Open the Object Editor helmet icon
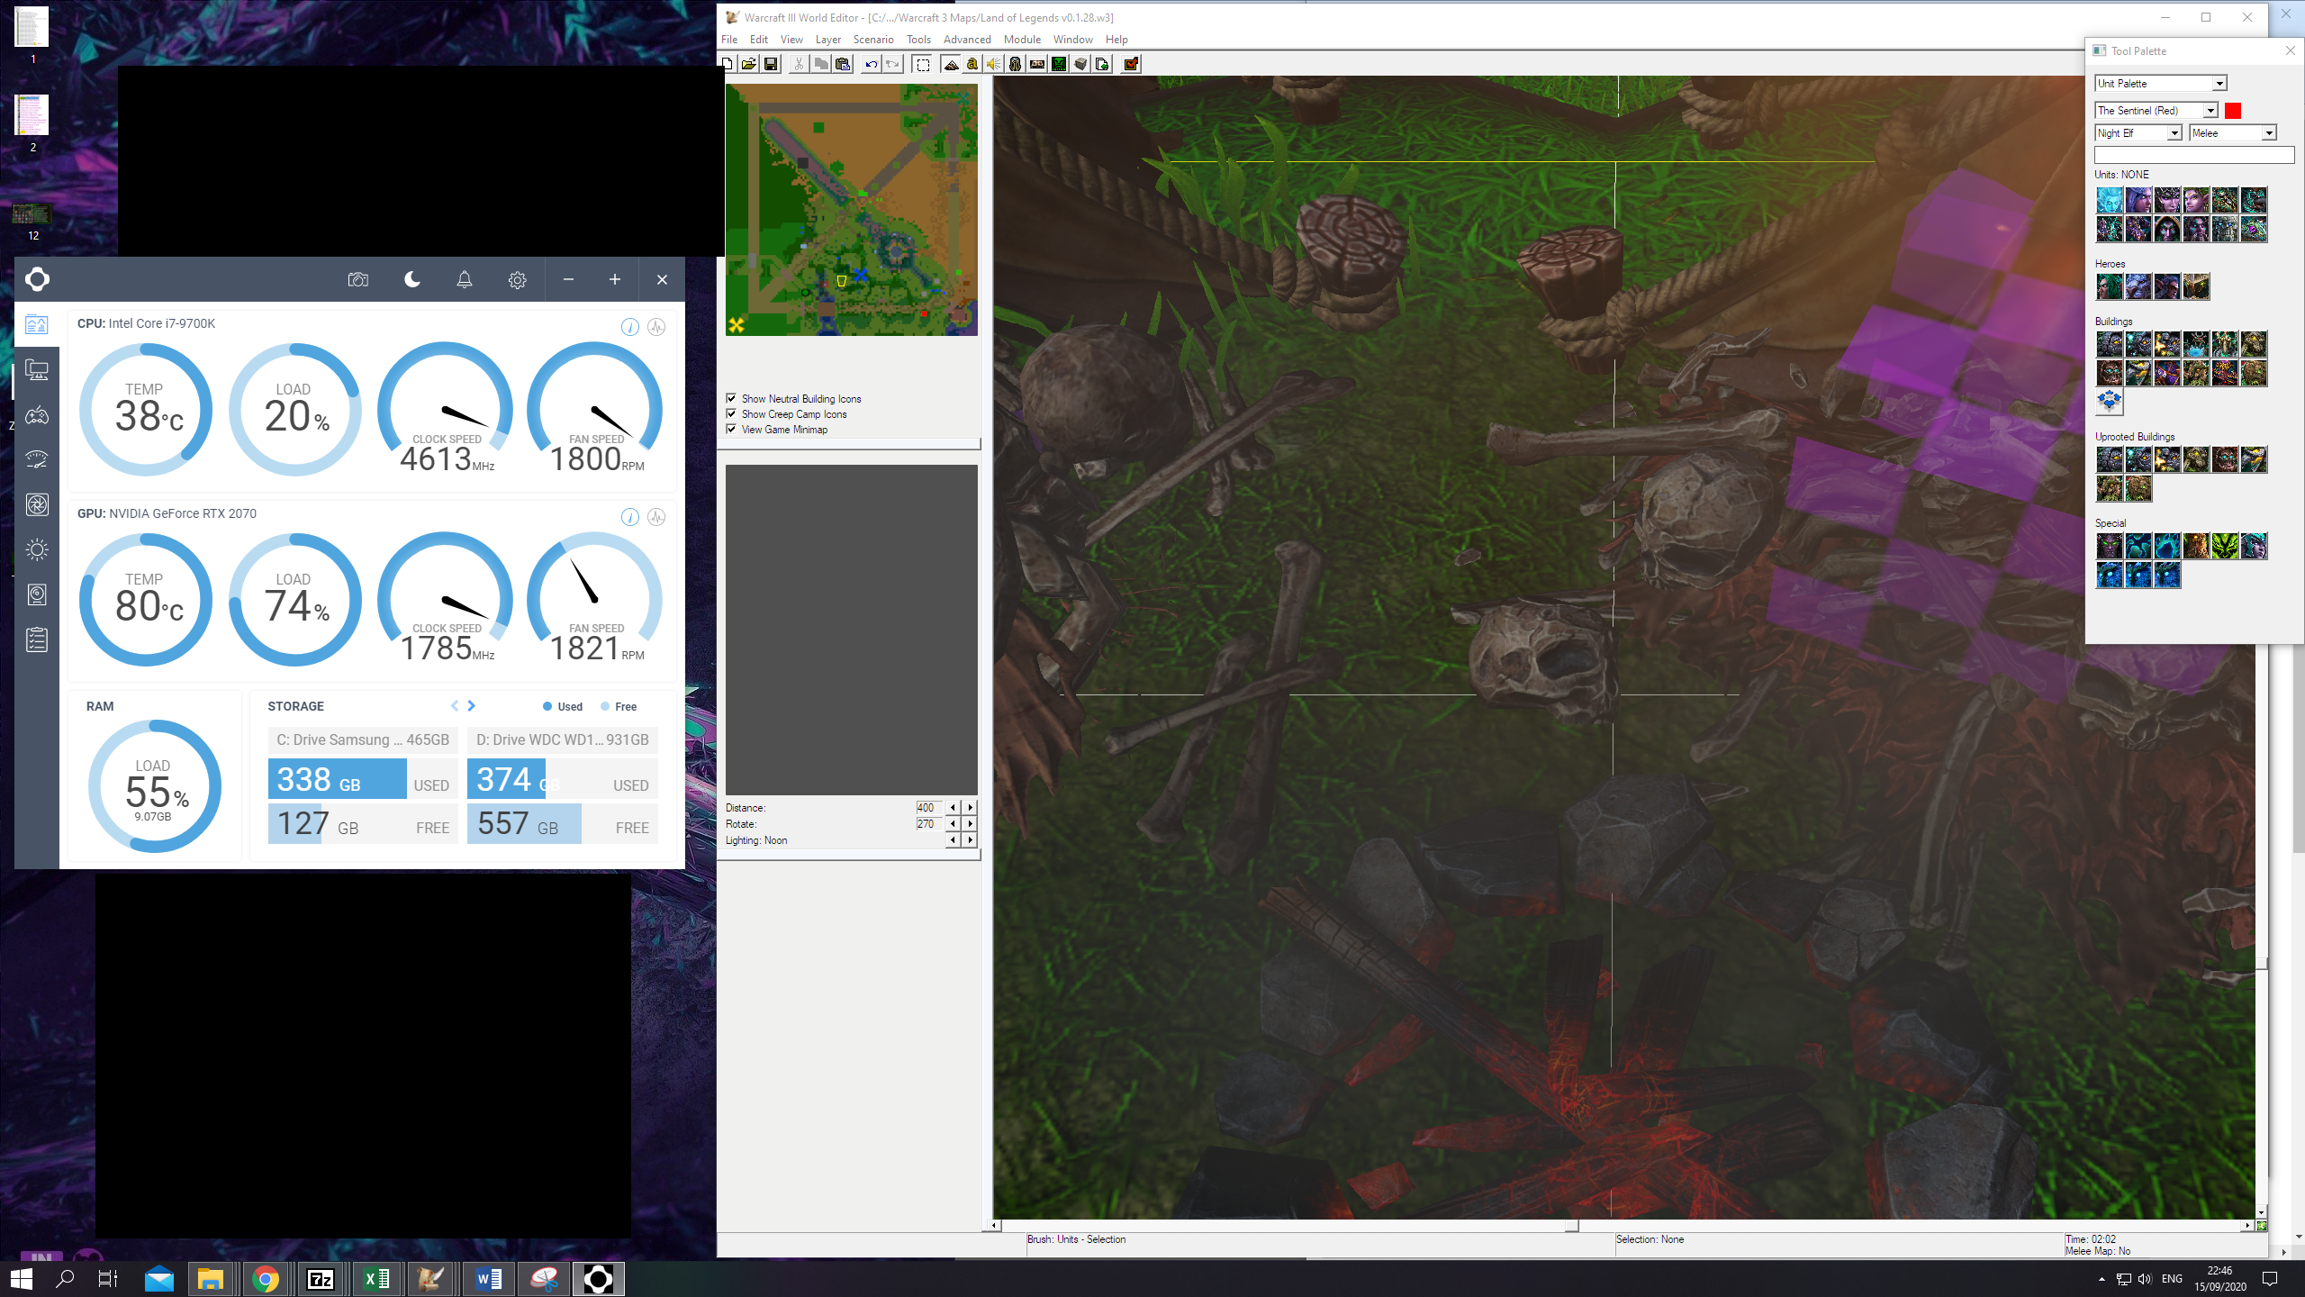2305x1297 pixels. coord(1016,64)
